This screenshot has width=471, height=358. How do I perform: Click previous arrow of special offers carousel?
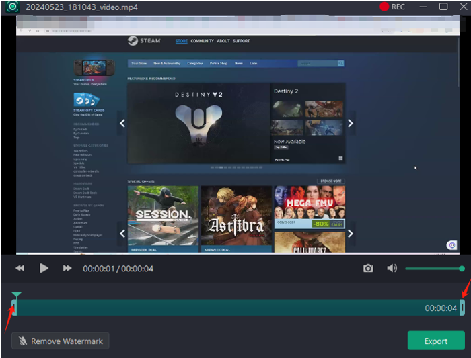coord(122,234)
